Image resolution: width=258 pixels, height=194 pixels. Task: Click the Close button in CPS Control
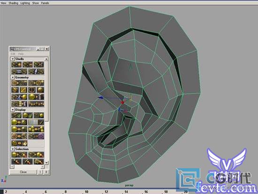click(x=23, y=172)
